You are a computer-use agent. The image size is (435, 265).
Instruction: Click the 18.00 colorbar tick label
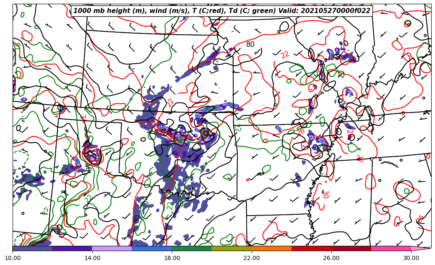tap(172, 258)
